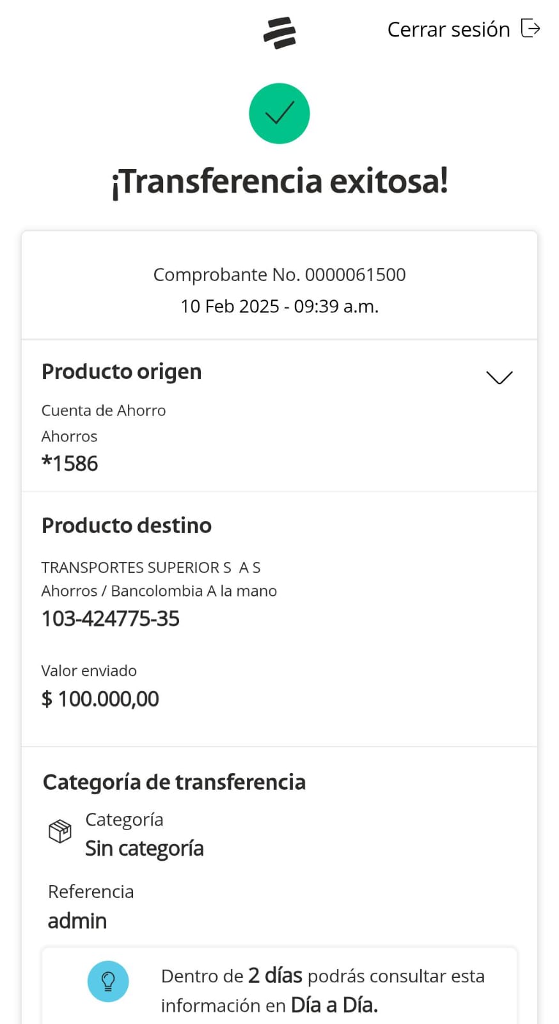Open the Día a Día link text
Image resolution: width=559 pixels, height=1024 pixels.
coord(334,1005)
